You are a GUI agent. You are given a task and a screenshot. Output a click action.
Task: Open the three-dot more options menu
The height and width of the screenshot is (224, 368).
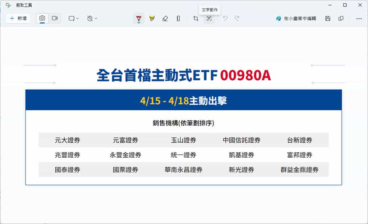tap(359, 19)
